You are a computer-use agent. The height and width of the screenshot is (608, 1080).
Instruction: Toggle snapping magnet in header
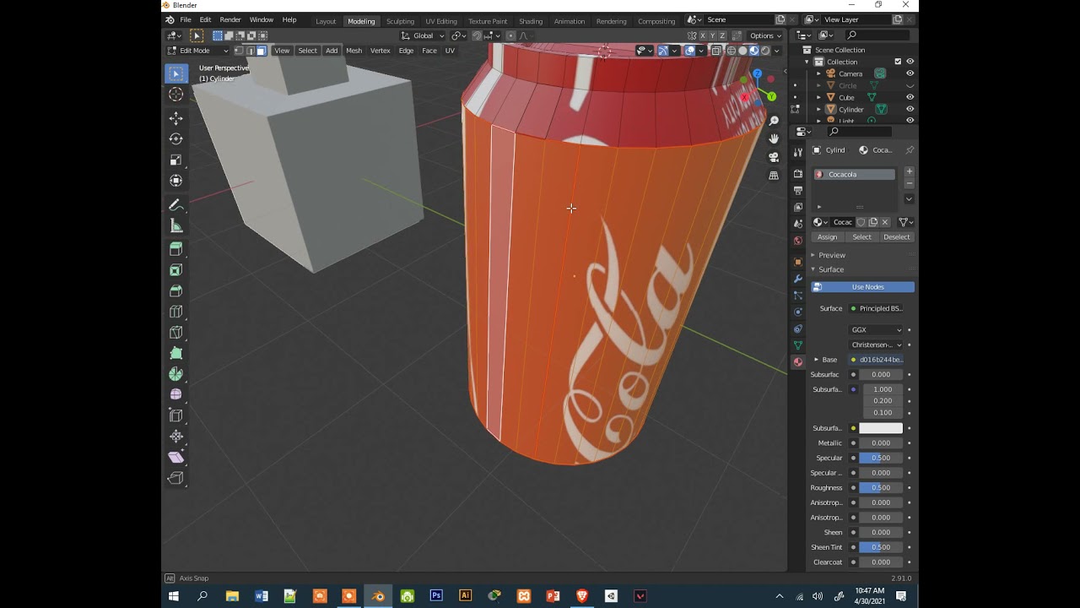(477, 35)
